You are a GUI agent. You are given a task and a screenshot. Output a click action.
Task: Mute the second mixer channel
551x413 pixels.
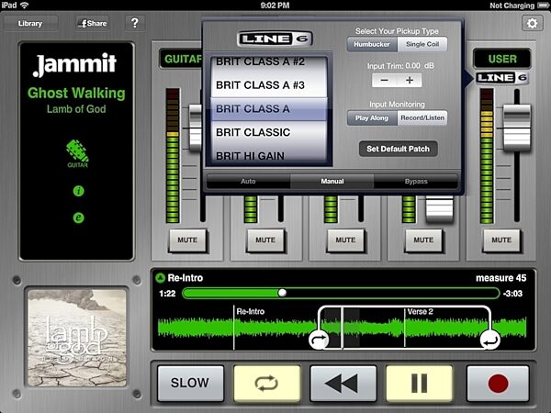[265, 240]
